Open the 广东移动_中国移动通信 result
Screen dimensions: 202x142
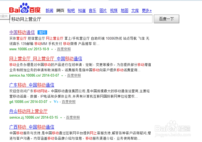(32, 85)
